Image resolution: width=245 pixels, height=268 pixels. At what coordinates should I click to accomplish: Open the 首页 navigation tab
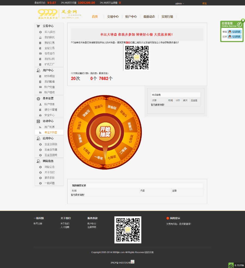[95, 17]
